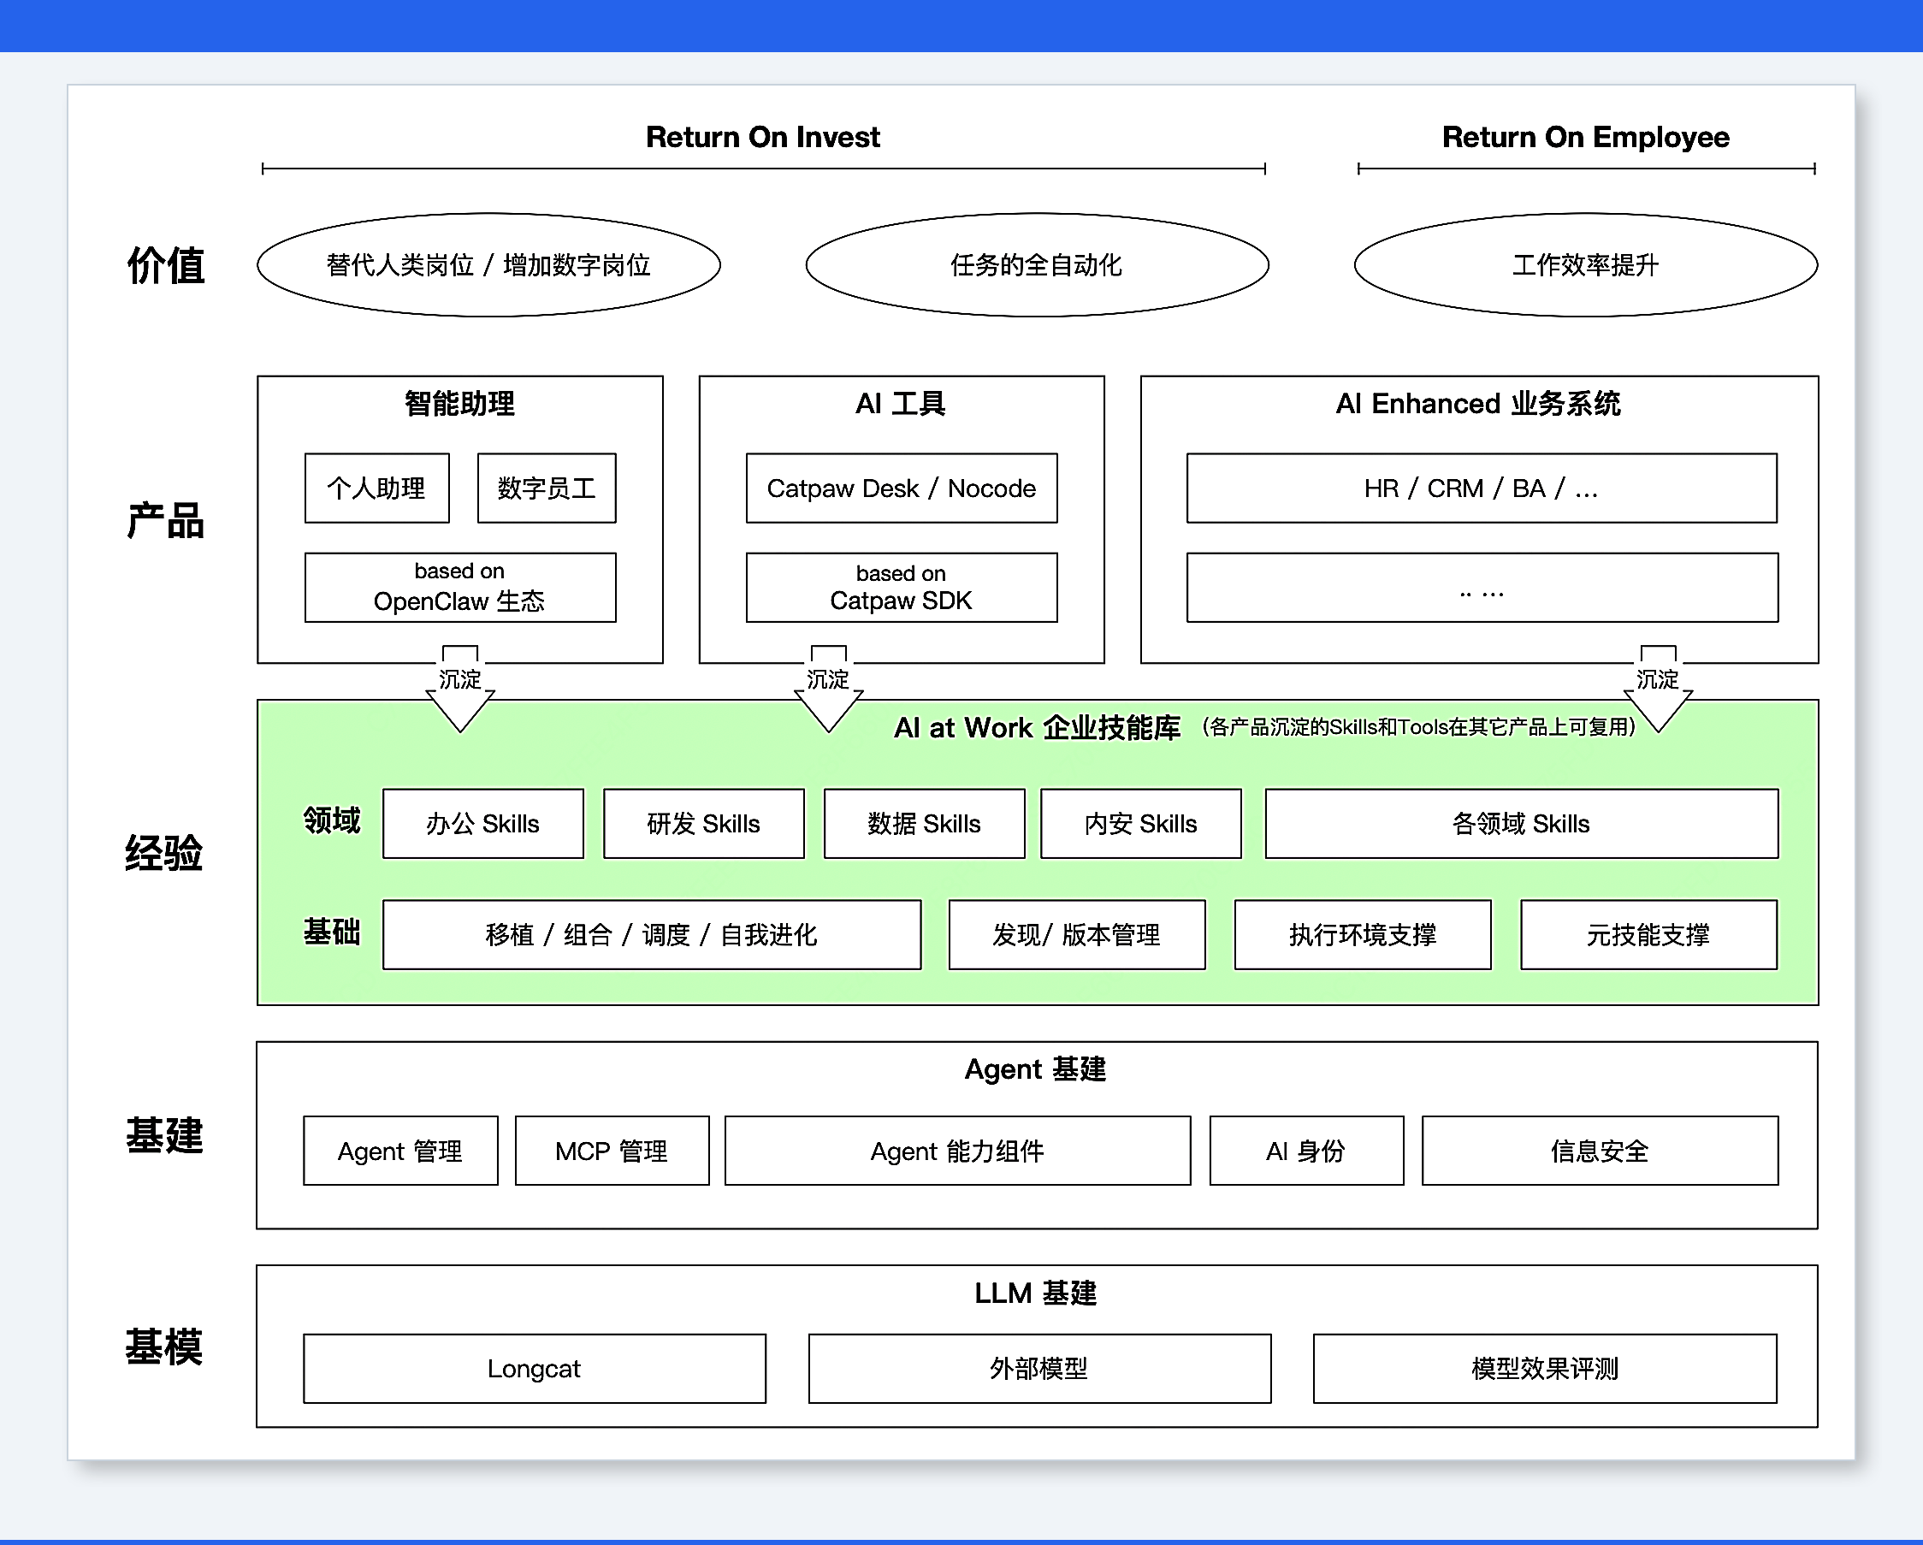Select the '各领域 Skills' box
The image size is (1923, 1545).
[x=1521, y=823]
